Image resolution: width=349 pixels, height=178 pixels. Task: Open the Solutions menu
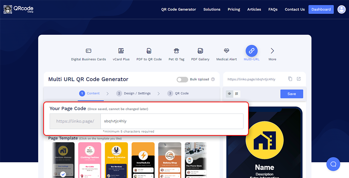212,10
